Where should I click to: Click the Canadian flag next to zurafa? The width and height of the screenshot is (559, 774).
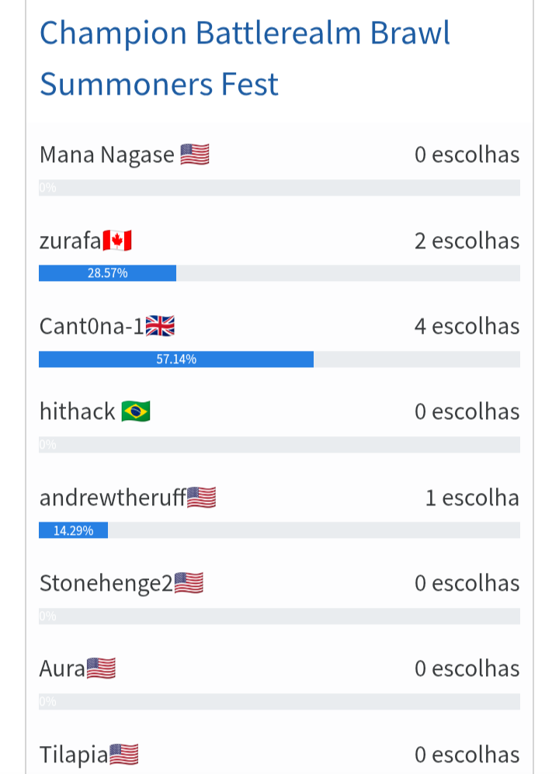tap(117, 241)
